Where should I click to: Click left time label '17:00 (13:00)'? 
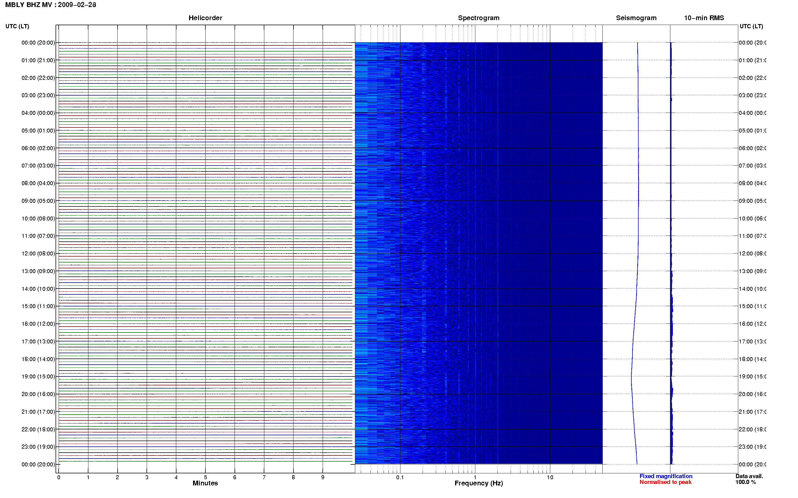[38, 341]
